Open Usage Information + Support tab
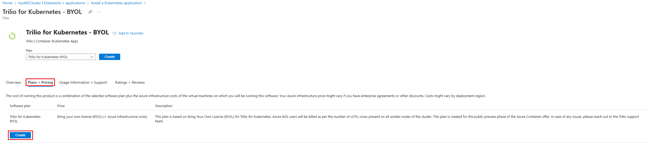The image size is (657, 146). click(x=83, y=82)
